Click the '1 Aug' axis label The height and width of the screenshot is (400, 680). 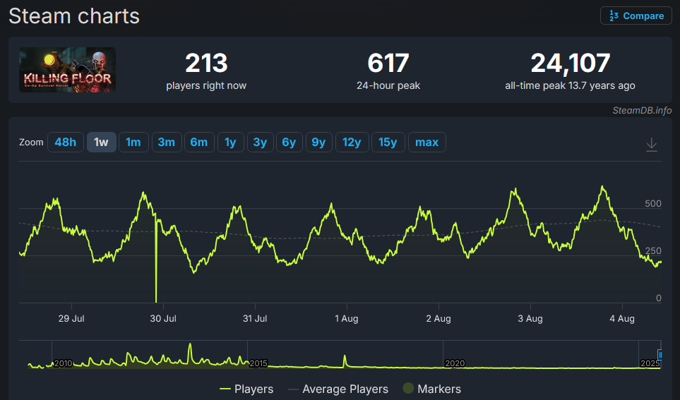(x=347, y=319)
